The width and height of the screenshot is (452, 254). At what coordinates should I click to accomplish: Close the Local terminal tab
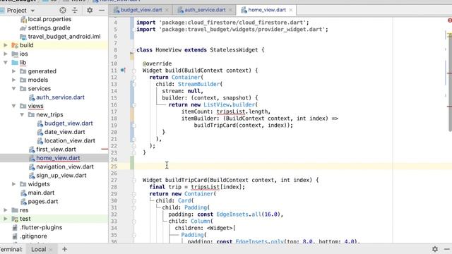(51, 250)
